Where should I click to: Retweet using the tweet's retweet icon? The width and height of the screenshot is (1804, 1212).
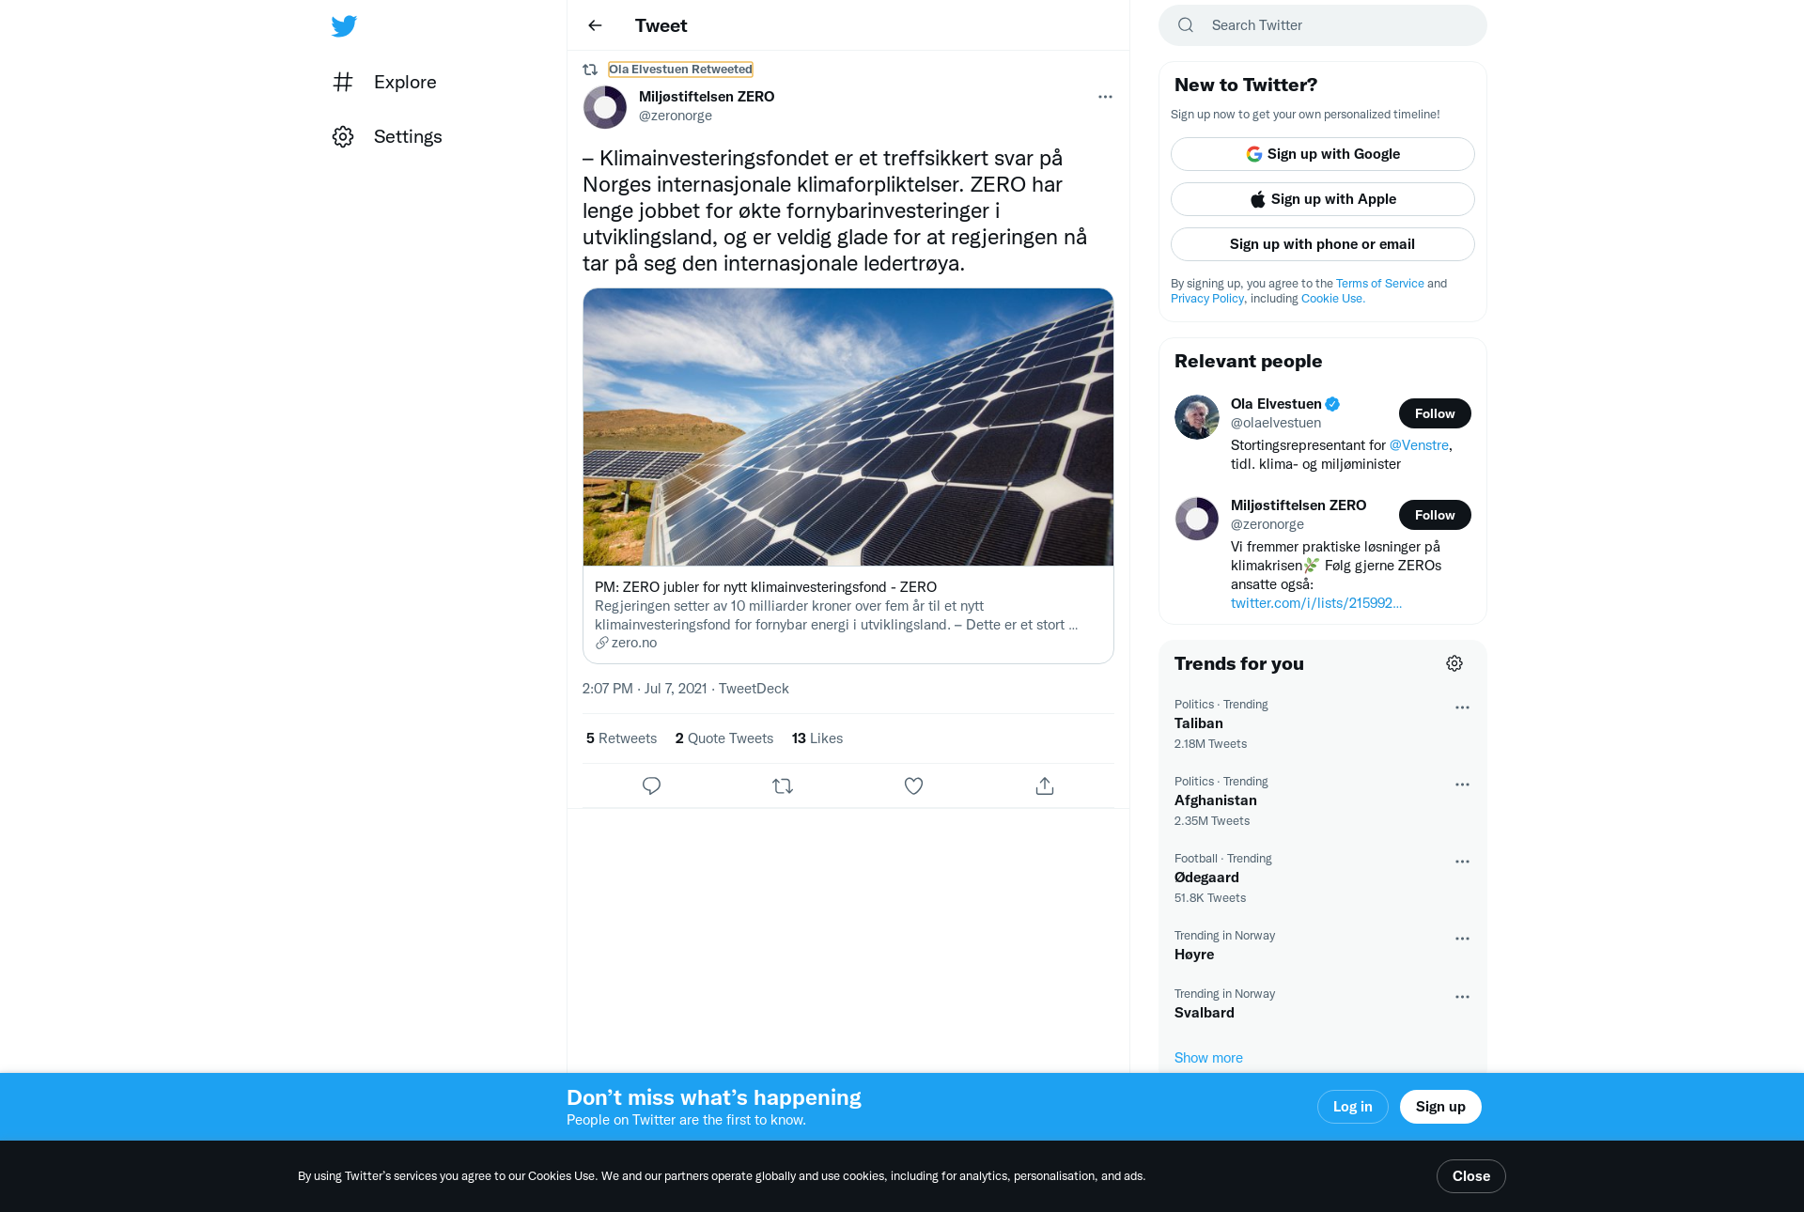(783, 785)
